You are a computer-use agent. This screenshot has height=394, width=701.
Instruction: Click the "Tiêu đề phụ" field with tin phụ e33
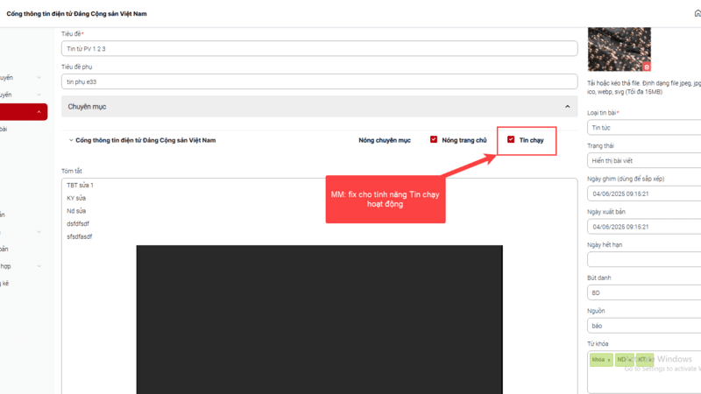point(319,81)
